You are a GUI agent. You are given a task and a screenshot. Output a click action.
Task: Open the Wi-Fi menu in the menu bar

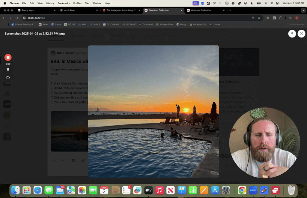click(266, 3)
